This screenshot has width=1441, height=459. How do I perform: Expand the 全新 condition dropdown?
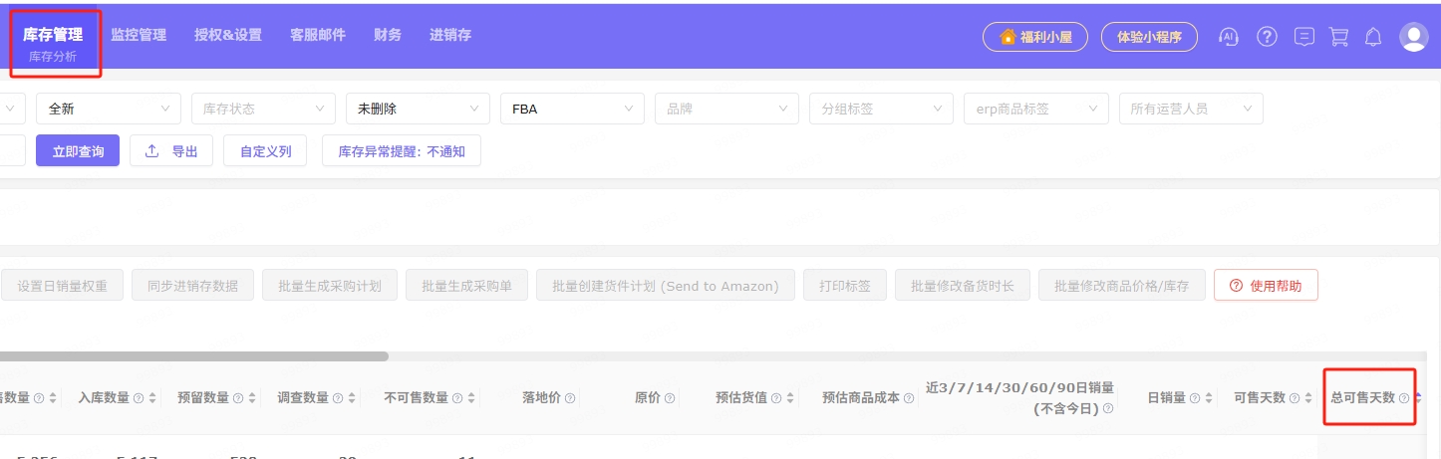(108, 109)
